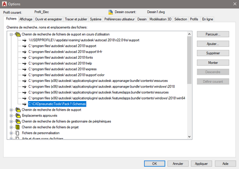The image size is (239, 169).
Task: Select appmanager.bundle\contents\resources path
Action: [98, 81]
